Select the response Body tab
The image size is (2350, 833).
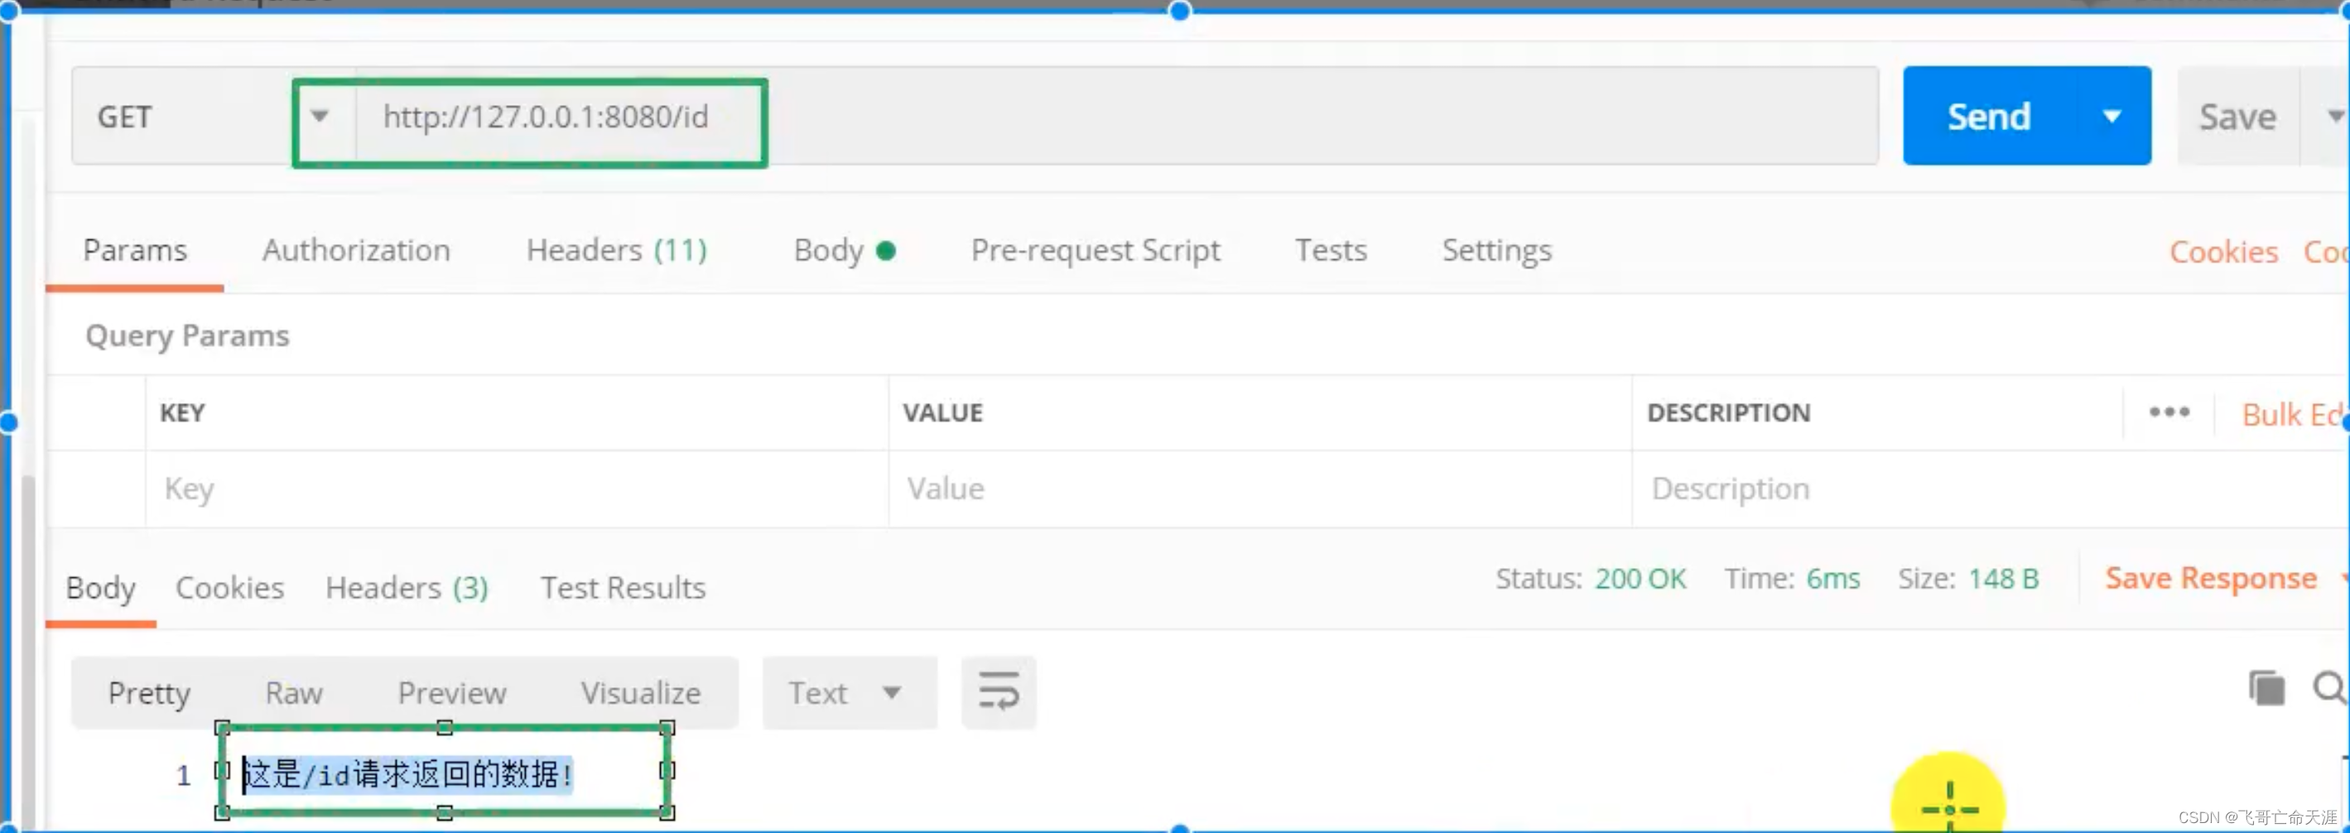click(x=100, y=589)
